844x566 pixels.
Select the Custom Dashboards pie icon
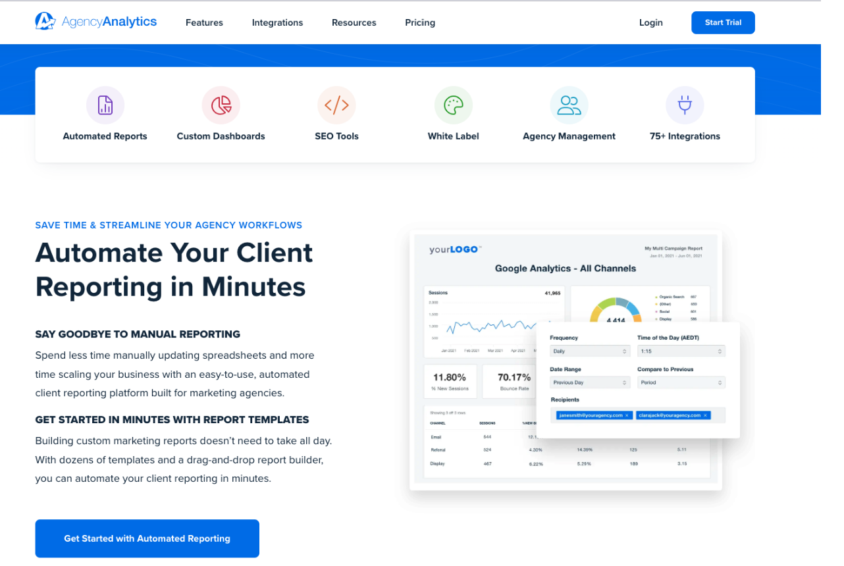pyautogui.click(x=221, y=105)
